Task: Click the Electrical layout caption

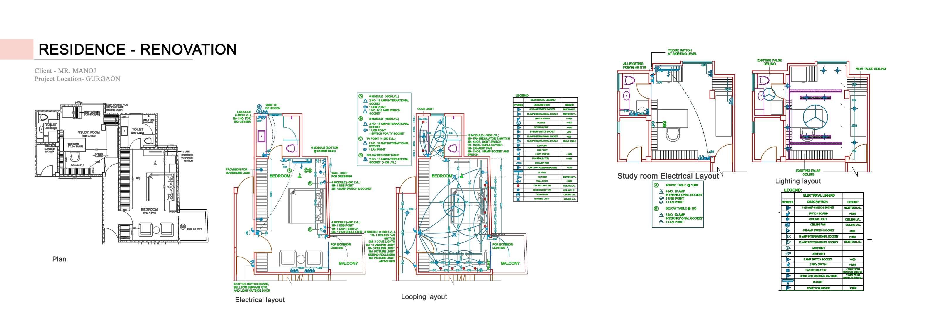Action: 260,300
